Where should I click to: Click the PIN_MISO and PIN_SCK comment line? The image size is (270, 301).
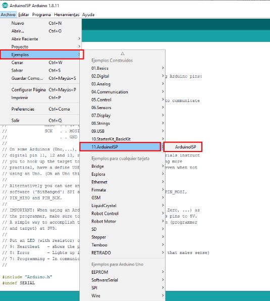32,198
